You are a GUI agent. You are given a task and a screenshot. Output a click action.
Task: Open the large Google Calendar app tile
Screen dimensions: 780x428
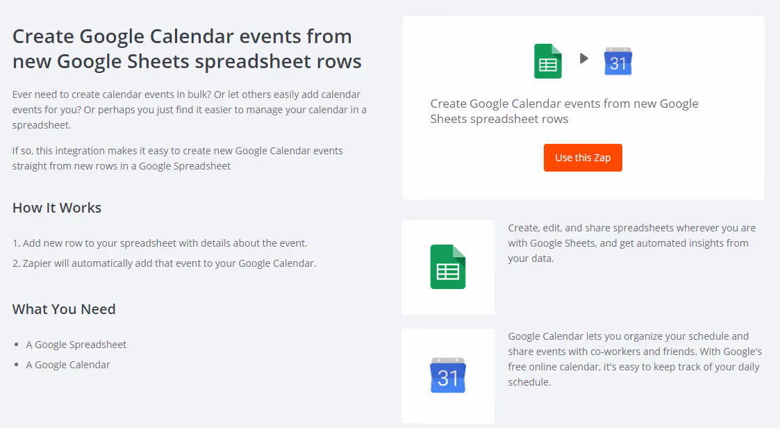pos(448,376)
